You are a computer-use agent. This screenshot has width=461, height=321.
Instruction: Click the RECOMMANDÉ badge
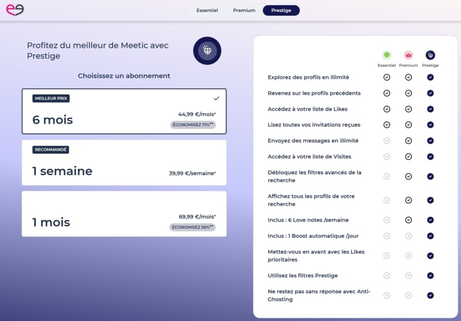click(51, 150)
